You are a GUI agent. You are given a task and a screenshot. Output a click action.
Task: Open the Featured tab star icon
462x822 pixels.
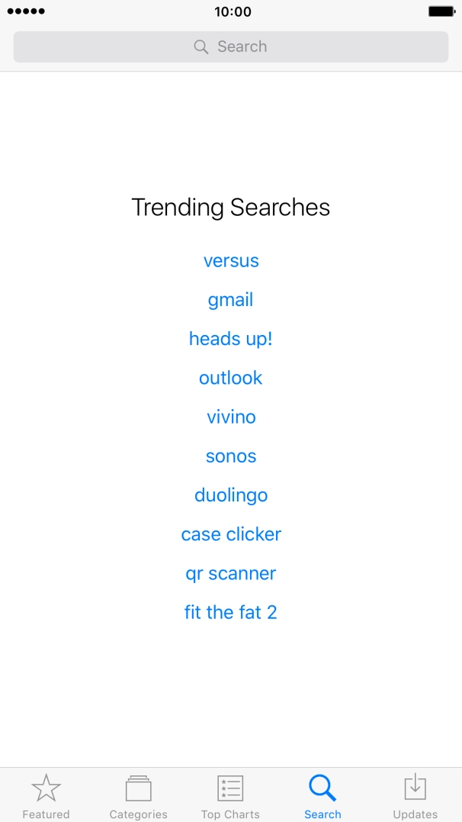(x=46, y=786)
